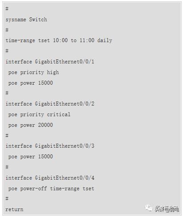Click the watermark account name text

[167, 209]
